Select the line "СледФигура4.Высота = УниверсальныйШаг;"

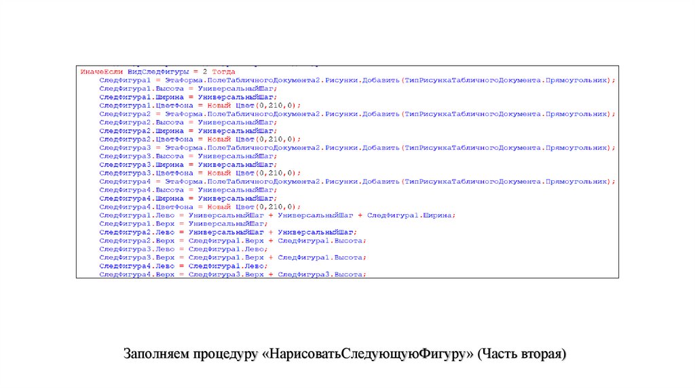click(x=188, y=190)
